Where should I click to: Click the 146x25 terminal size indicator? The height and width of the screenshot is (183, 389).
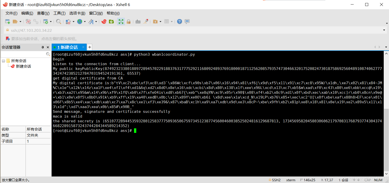[x=308, y=180]
